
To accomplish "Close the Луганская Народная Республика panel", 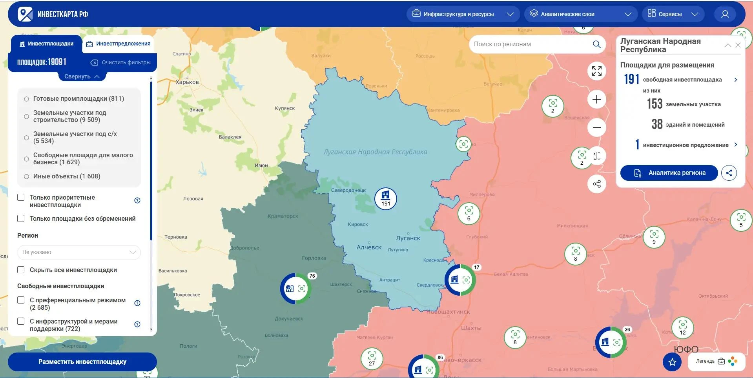I will coord(738,45).
